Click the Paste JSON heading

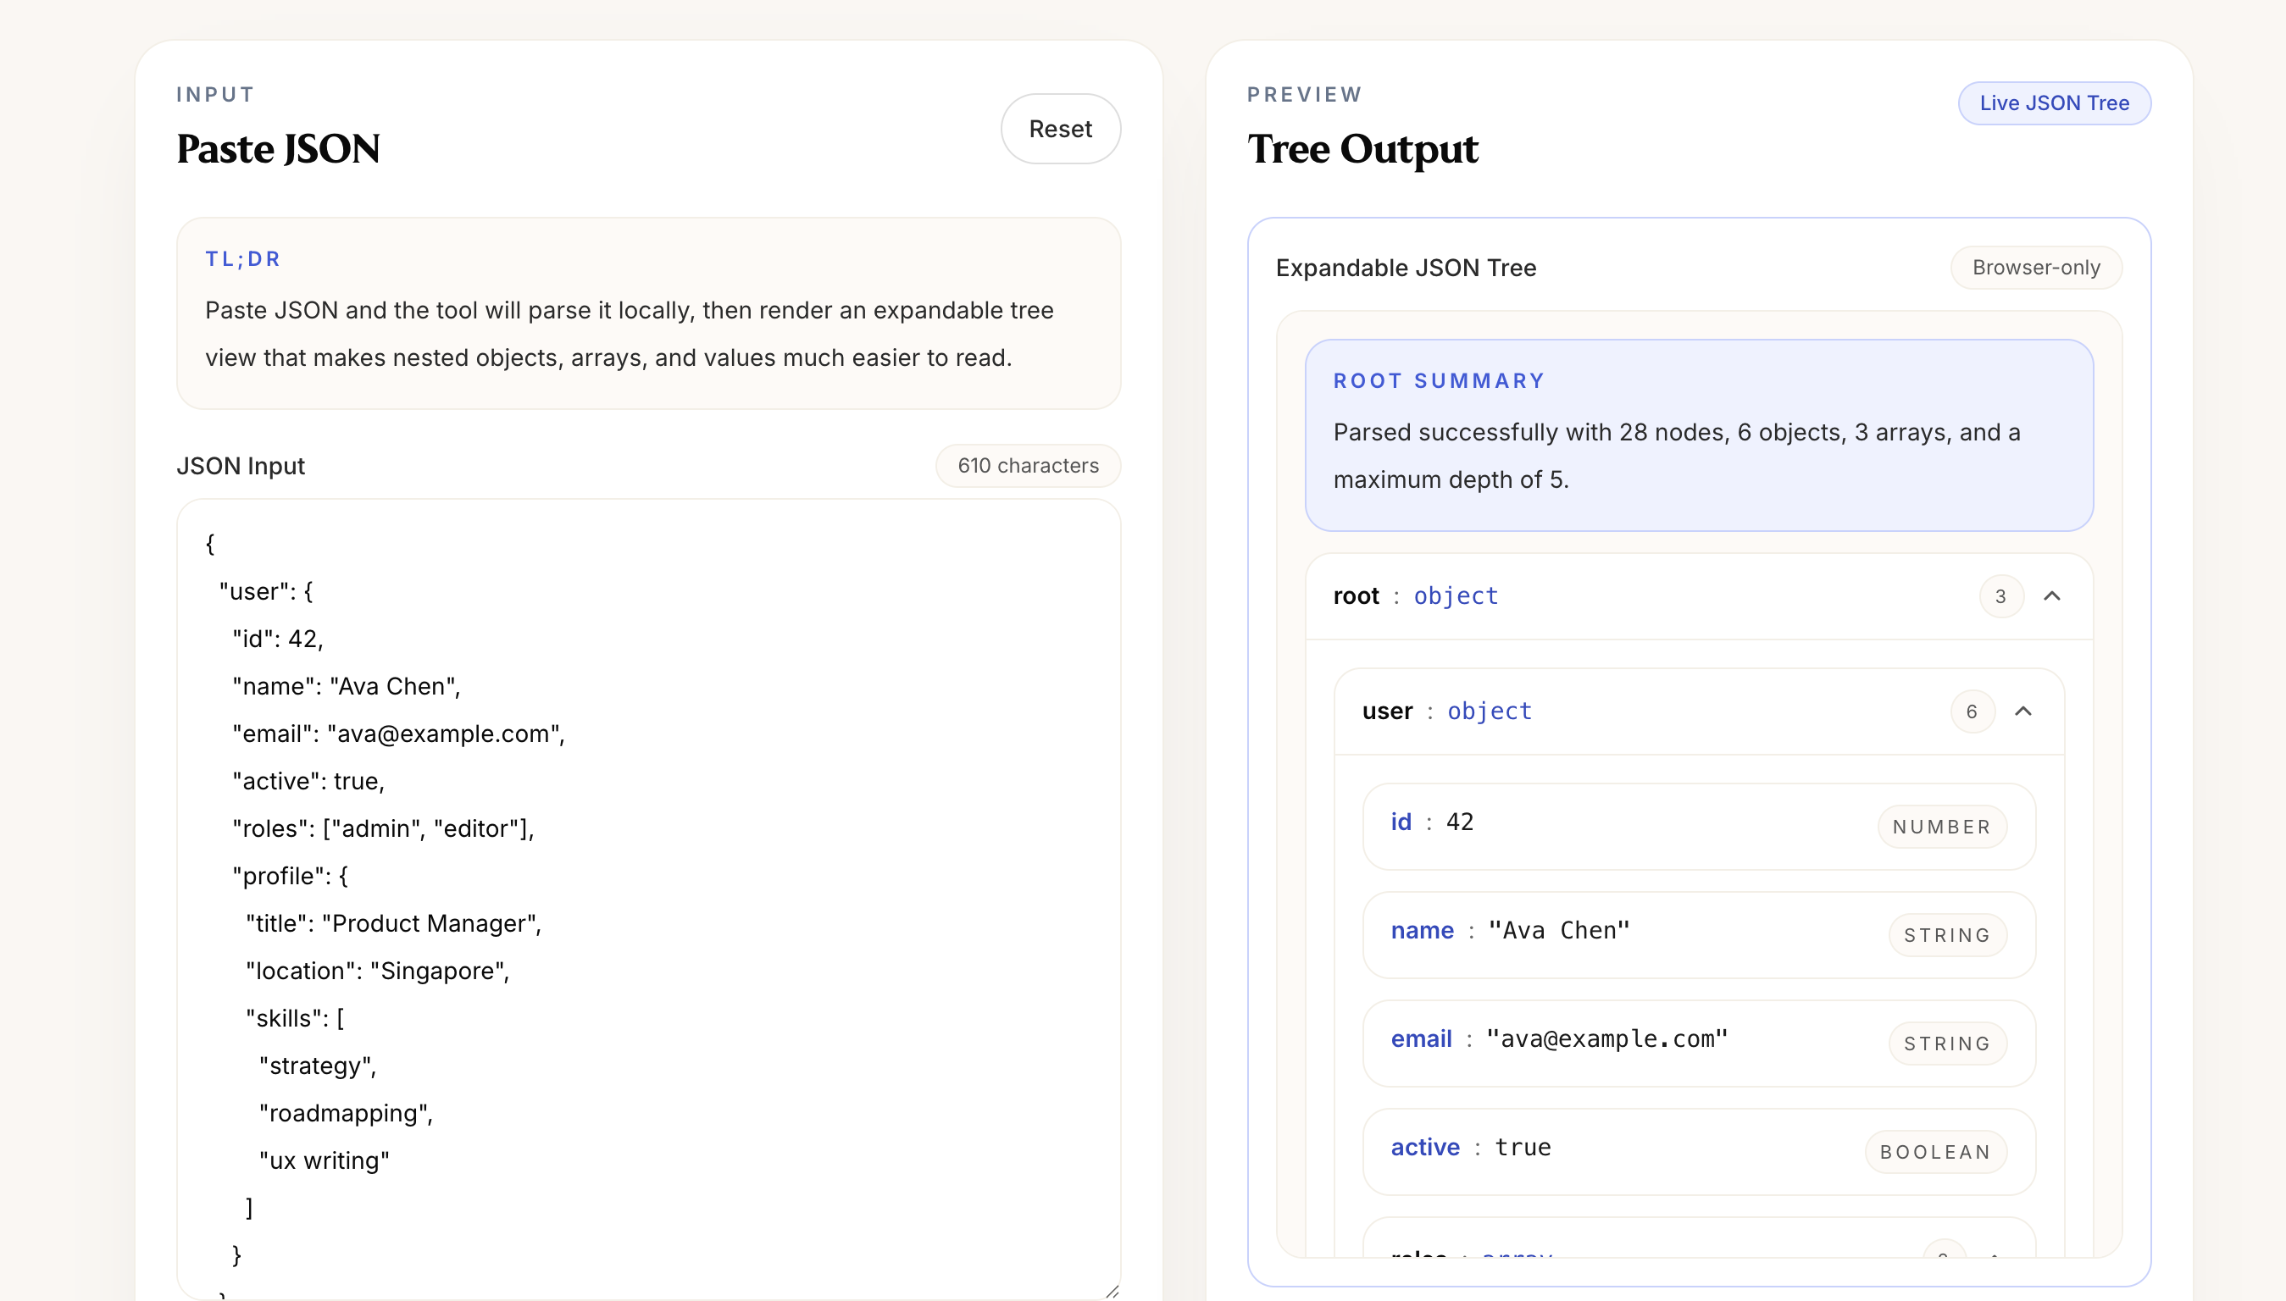tap(278, 148)
